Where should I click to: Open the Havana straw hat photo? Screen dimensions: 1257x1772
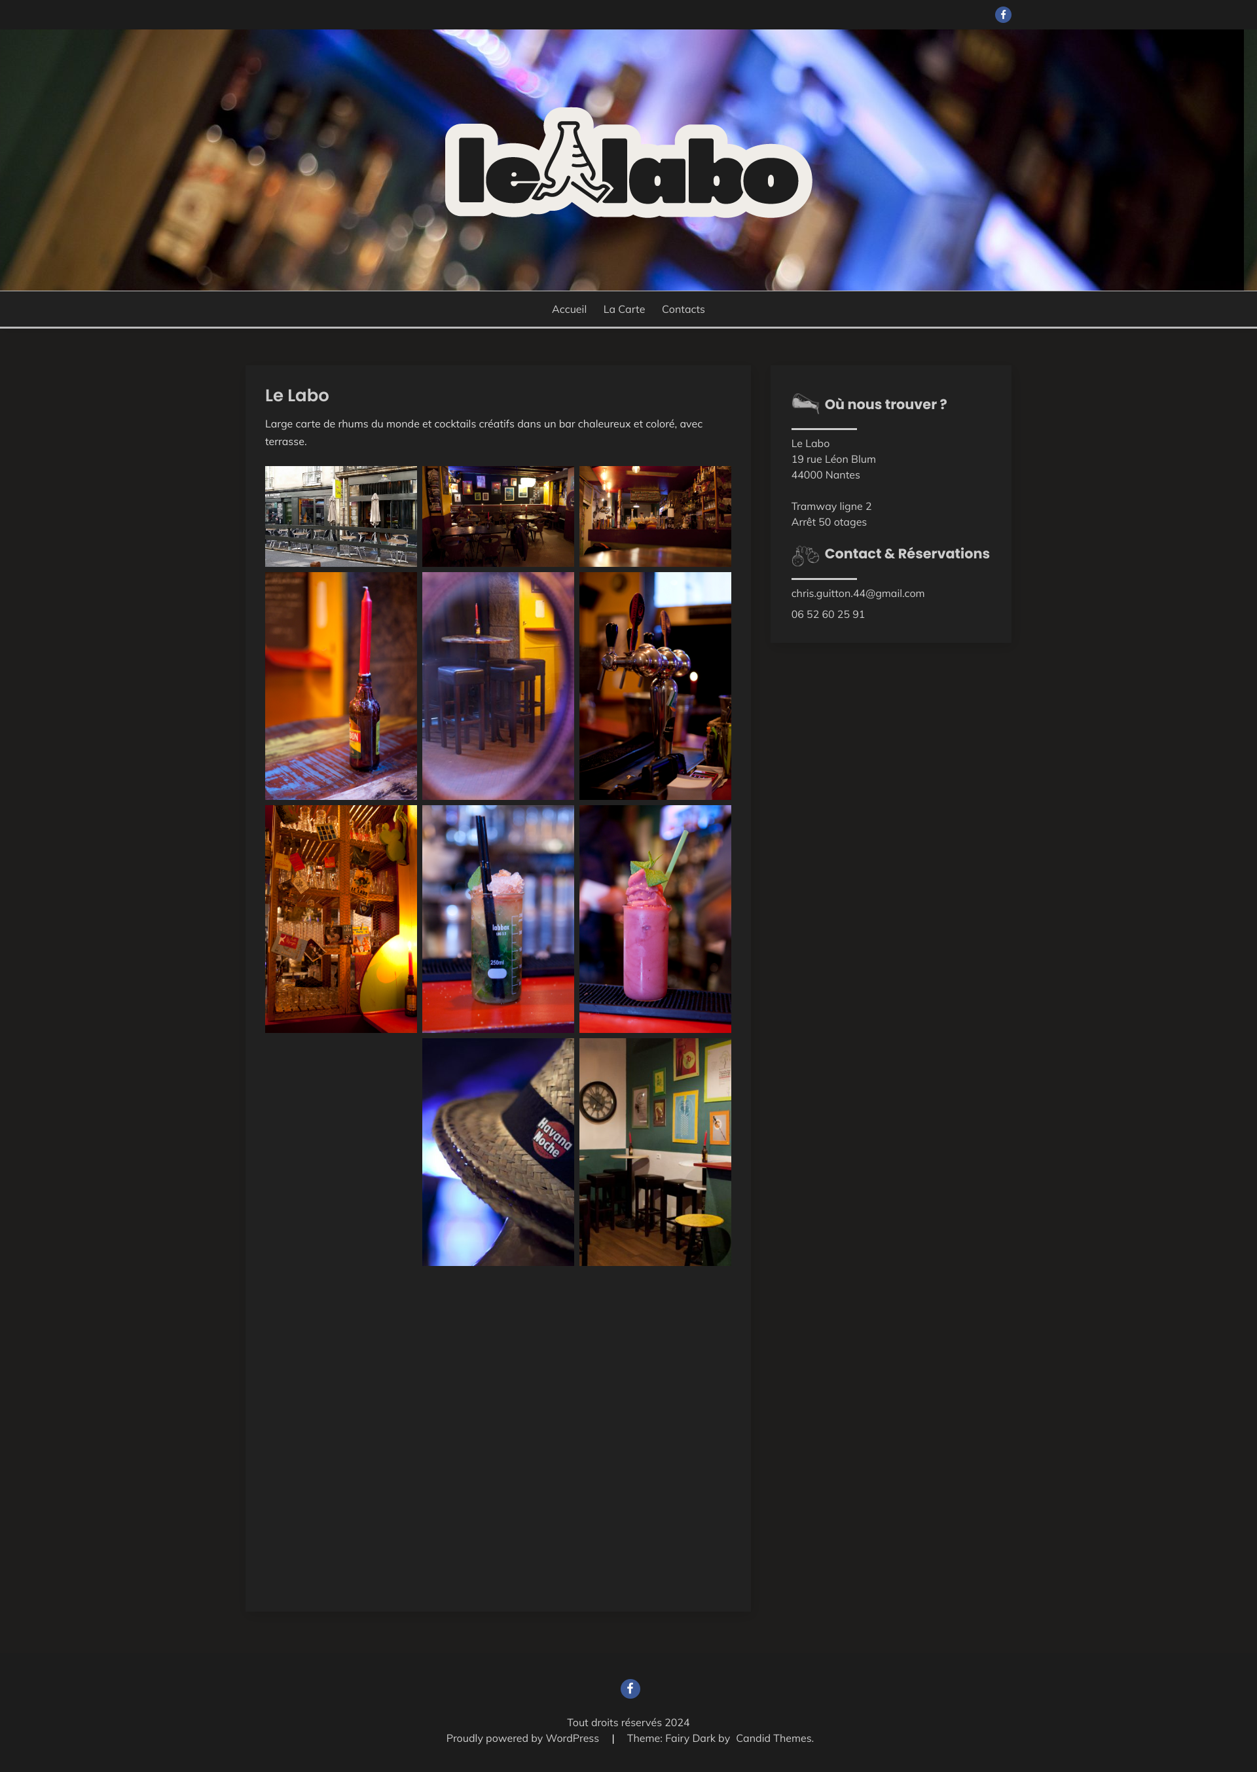[498, 1152]
